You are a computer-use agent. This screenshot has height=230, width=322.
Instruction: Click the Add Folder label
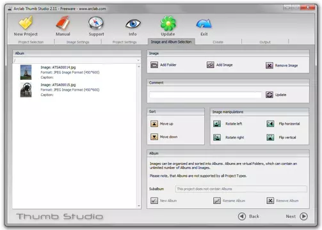tap(168, 65)
